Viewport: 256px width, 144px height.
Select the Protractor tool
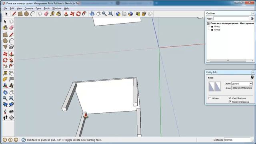coord(5,79)
